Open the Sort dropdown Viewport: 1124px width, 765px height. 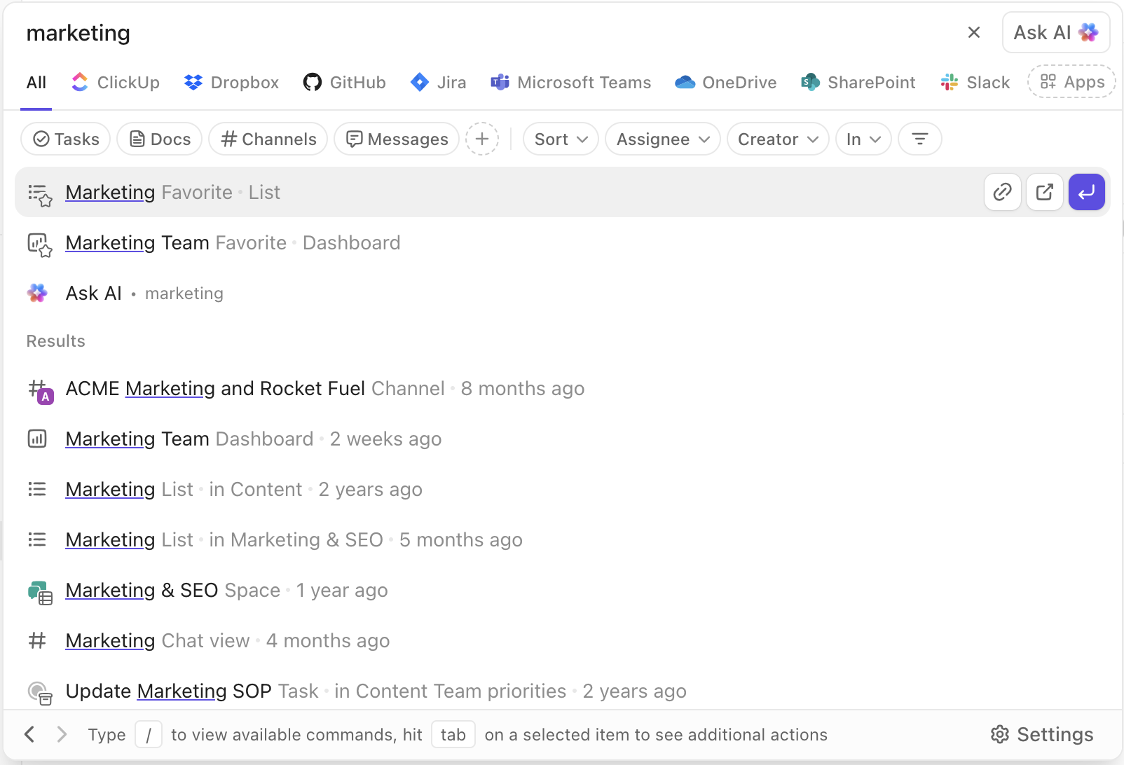(x=560, y=139)
